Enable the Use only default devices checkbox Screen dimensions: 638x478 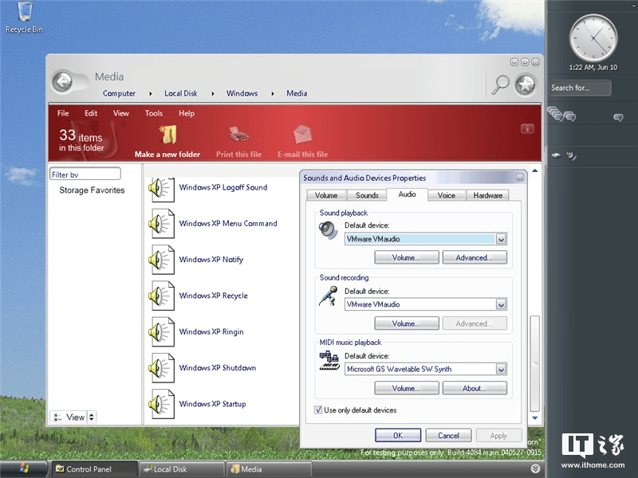click(x=318, y=409)
